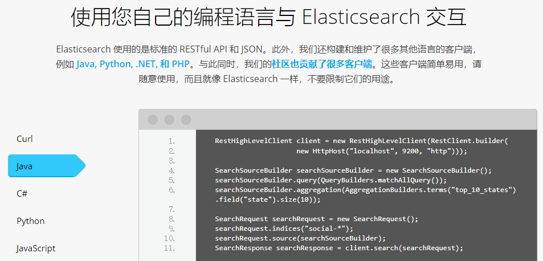Select the Java language tab

[47, 166]
